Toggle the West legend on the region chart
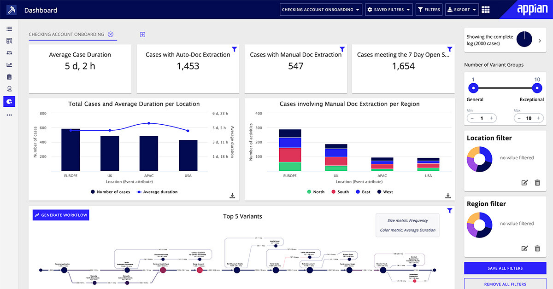The height and width of the screenshot is (289, 553). (x=385, y=192)
